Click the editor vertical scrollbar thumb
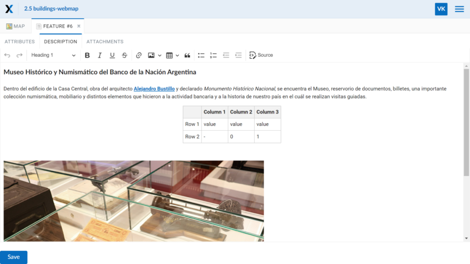The width and height of the screenshot is (470, 264). tap(466, 122)
